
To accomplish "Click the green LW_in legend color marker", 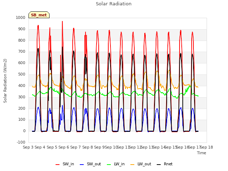I will point(109,165).
